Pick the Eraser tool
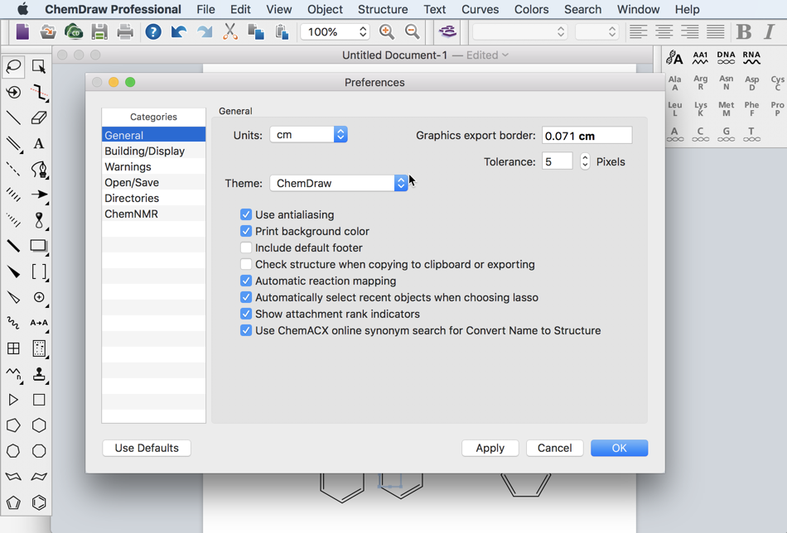Screen dimensions: 787x533 click(x=38, y=118)
